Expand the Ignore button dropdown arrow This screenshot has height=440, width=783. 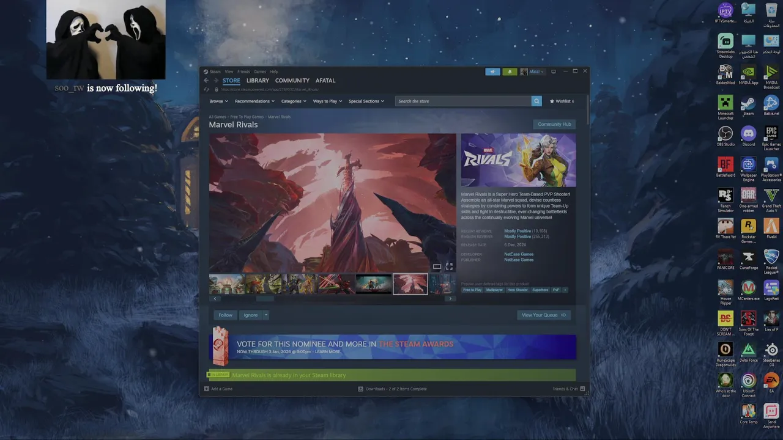click(x=265, y=315)
